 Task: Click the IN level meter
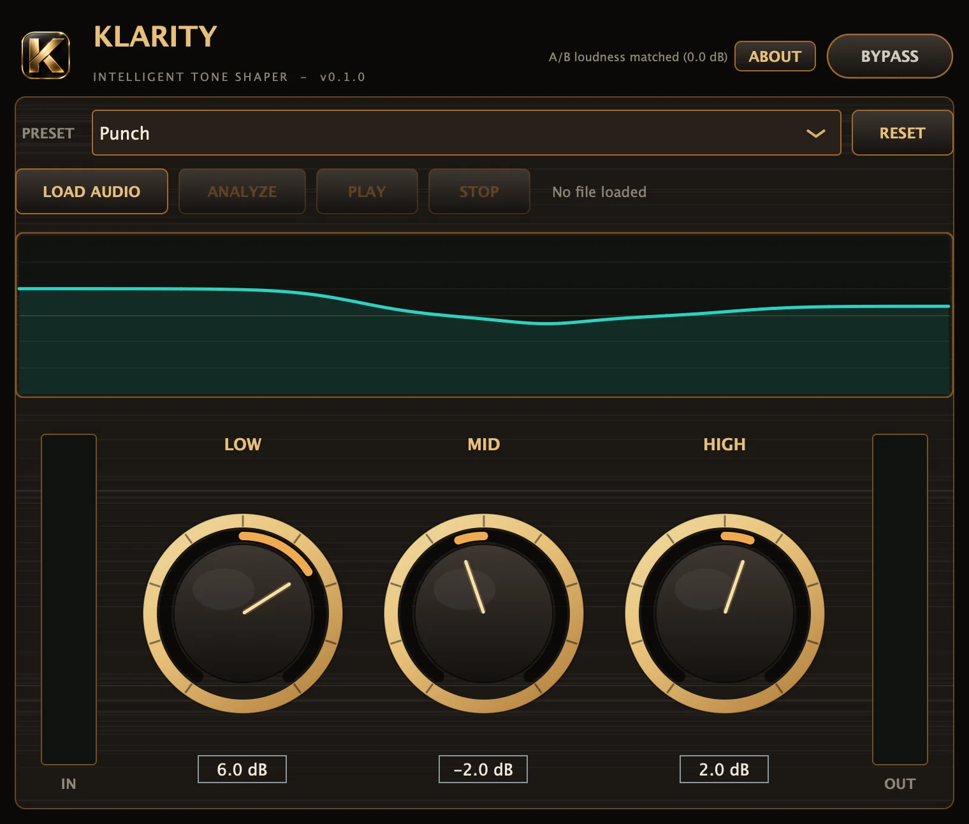69,600
